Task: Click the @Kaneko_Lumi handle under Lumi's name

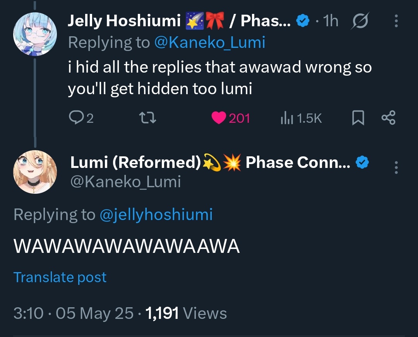Action: coord(125,181)
